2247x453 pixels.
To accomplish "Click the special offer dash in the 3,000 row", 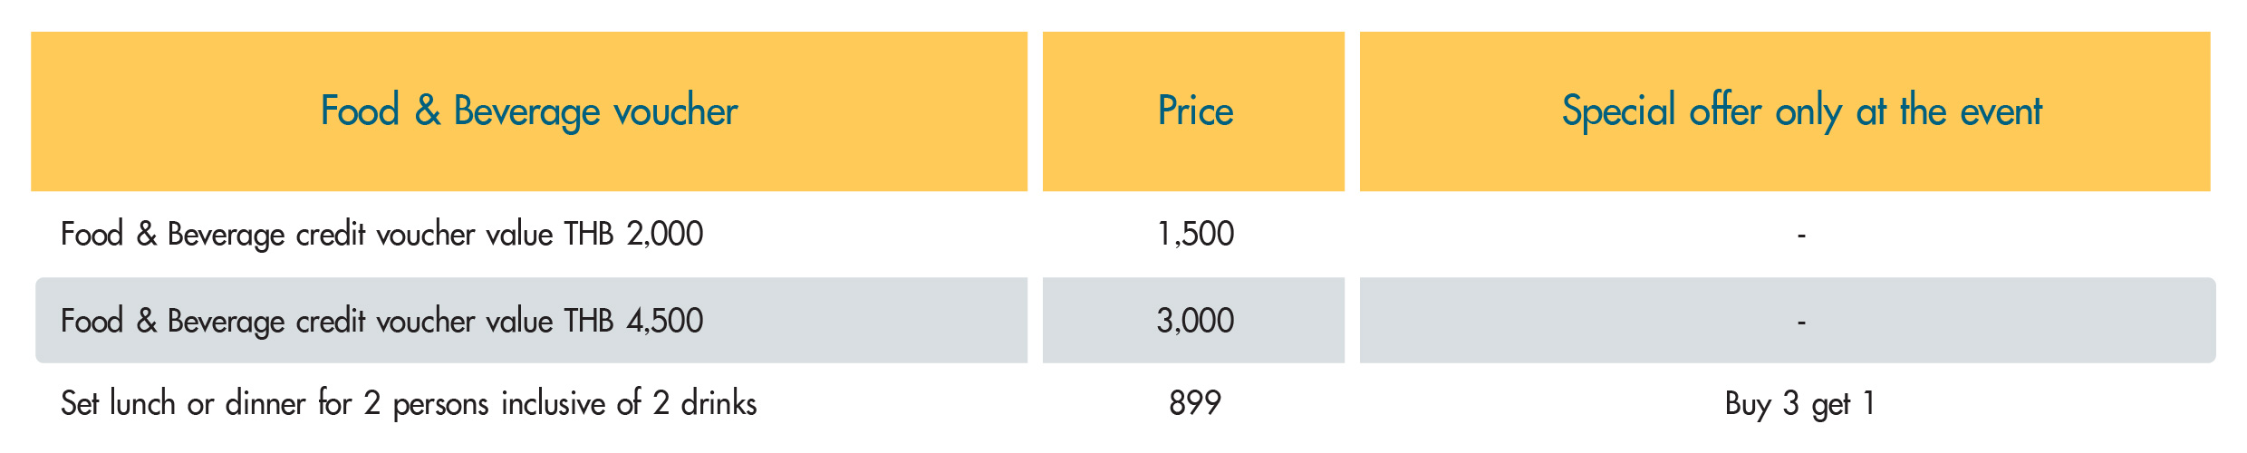I will point(1801,322).
